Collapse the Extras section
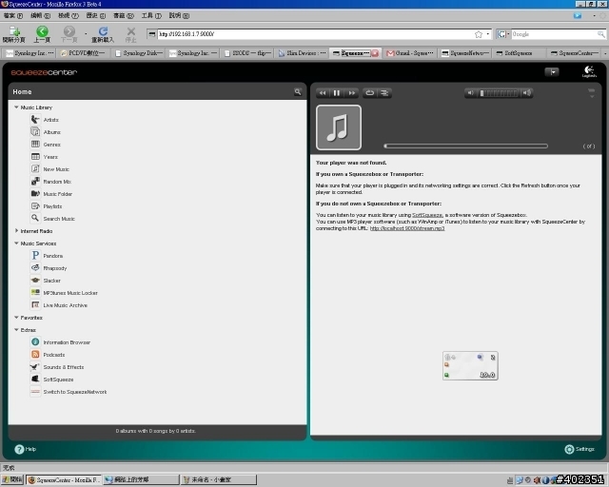The height and width of the screenshot is (487, 609). click(x=16, y=330)
